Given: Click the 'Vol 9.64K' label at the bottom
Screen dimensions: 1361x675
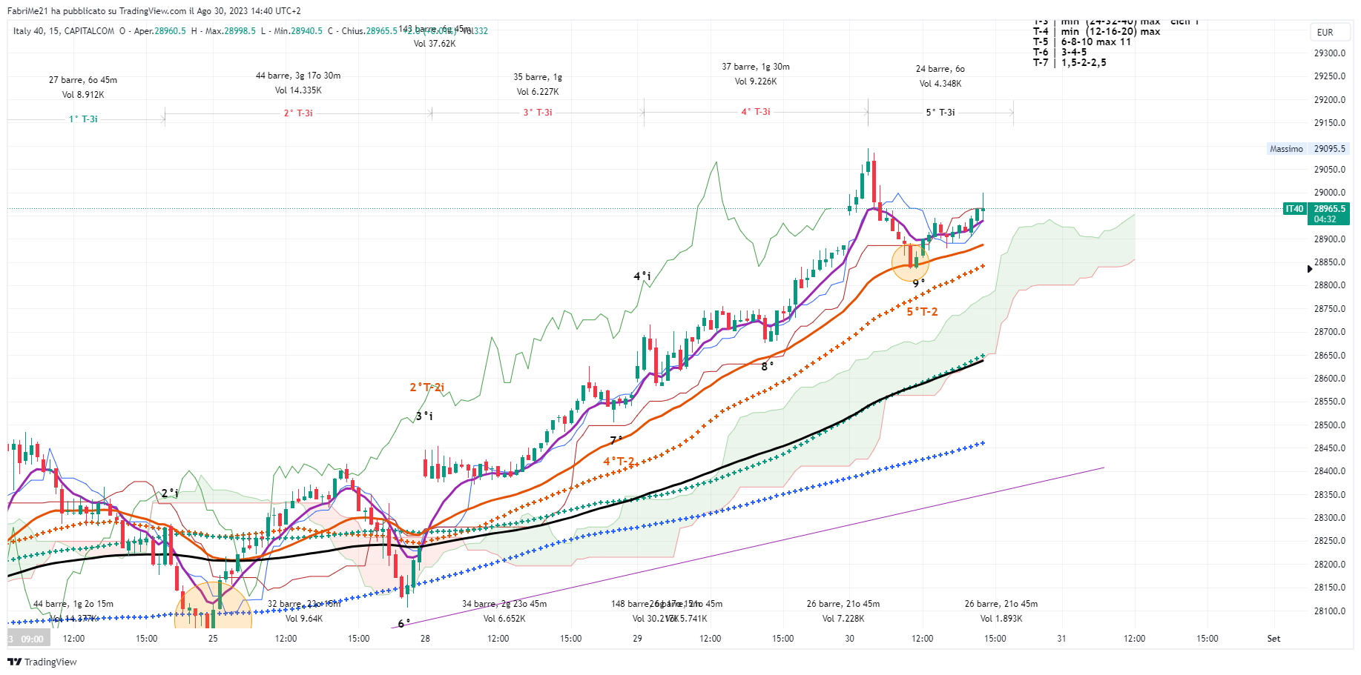Looking at the screenshot, I should coord(304,619).
